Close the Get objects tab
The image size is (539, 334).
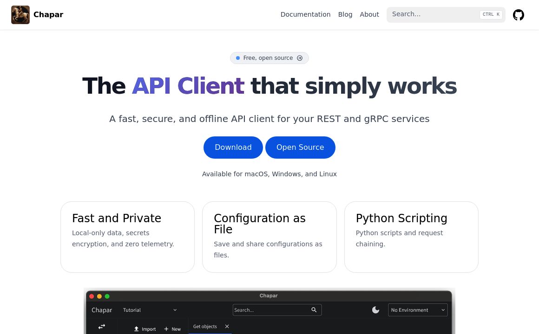tap(227, 327)
